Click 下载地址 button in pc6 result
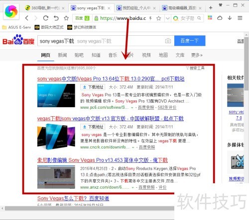249x220 pixels. pyautogui.click(x=93, y=87)
